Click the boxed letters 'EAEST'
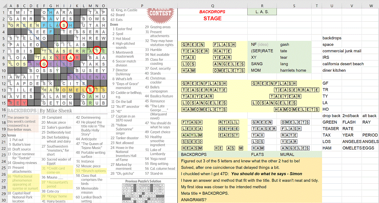 pos(229,135)
